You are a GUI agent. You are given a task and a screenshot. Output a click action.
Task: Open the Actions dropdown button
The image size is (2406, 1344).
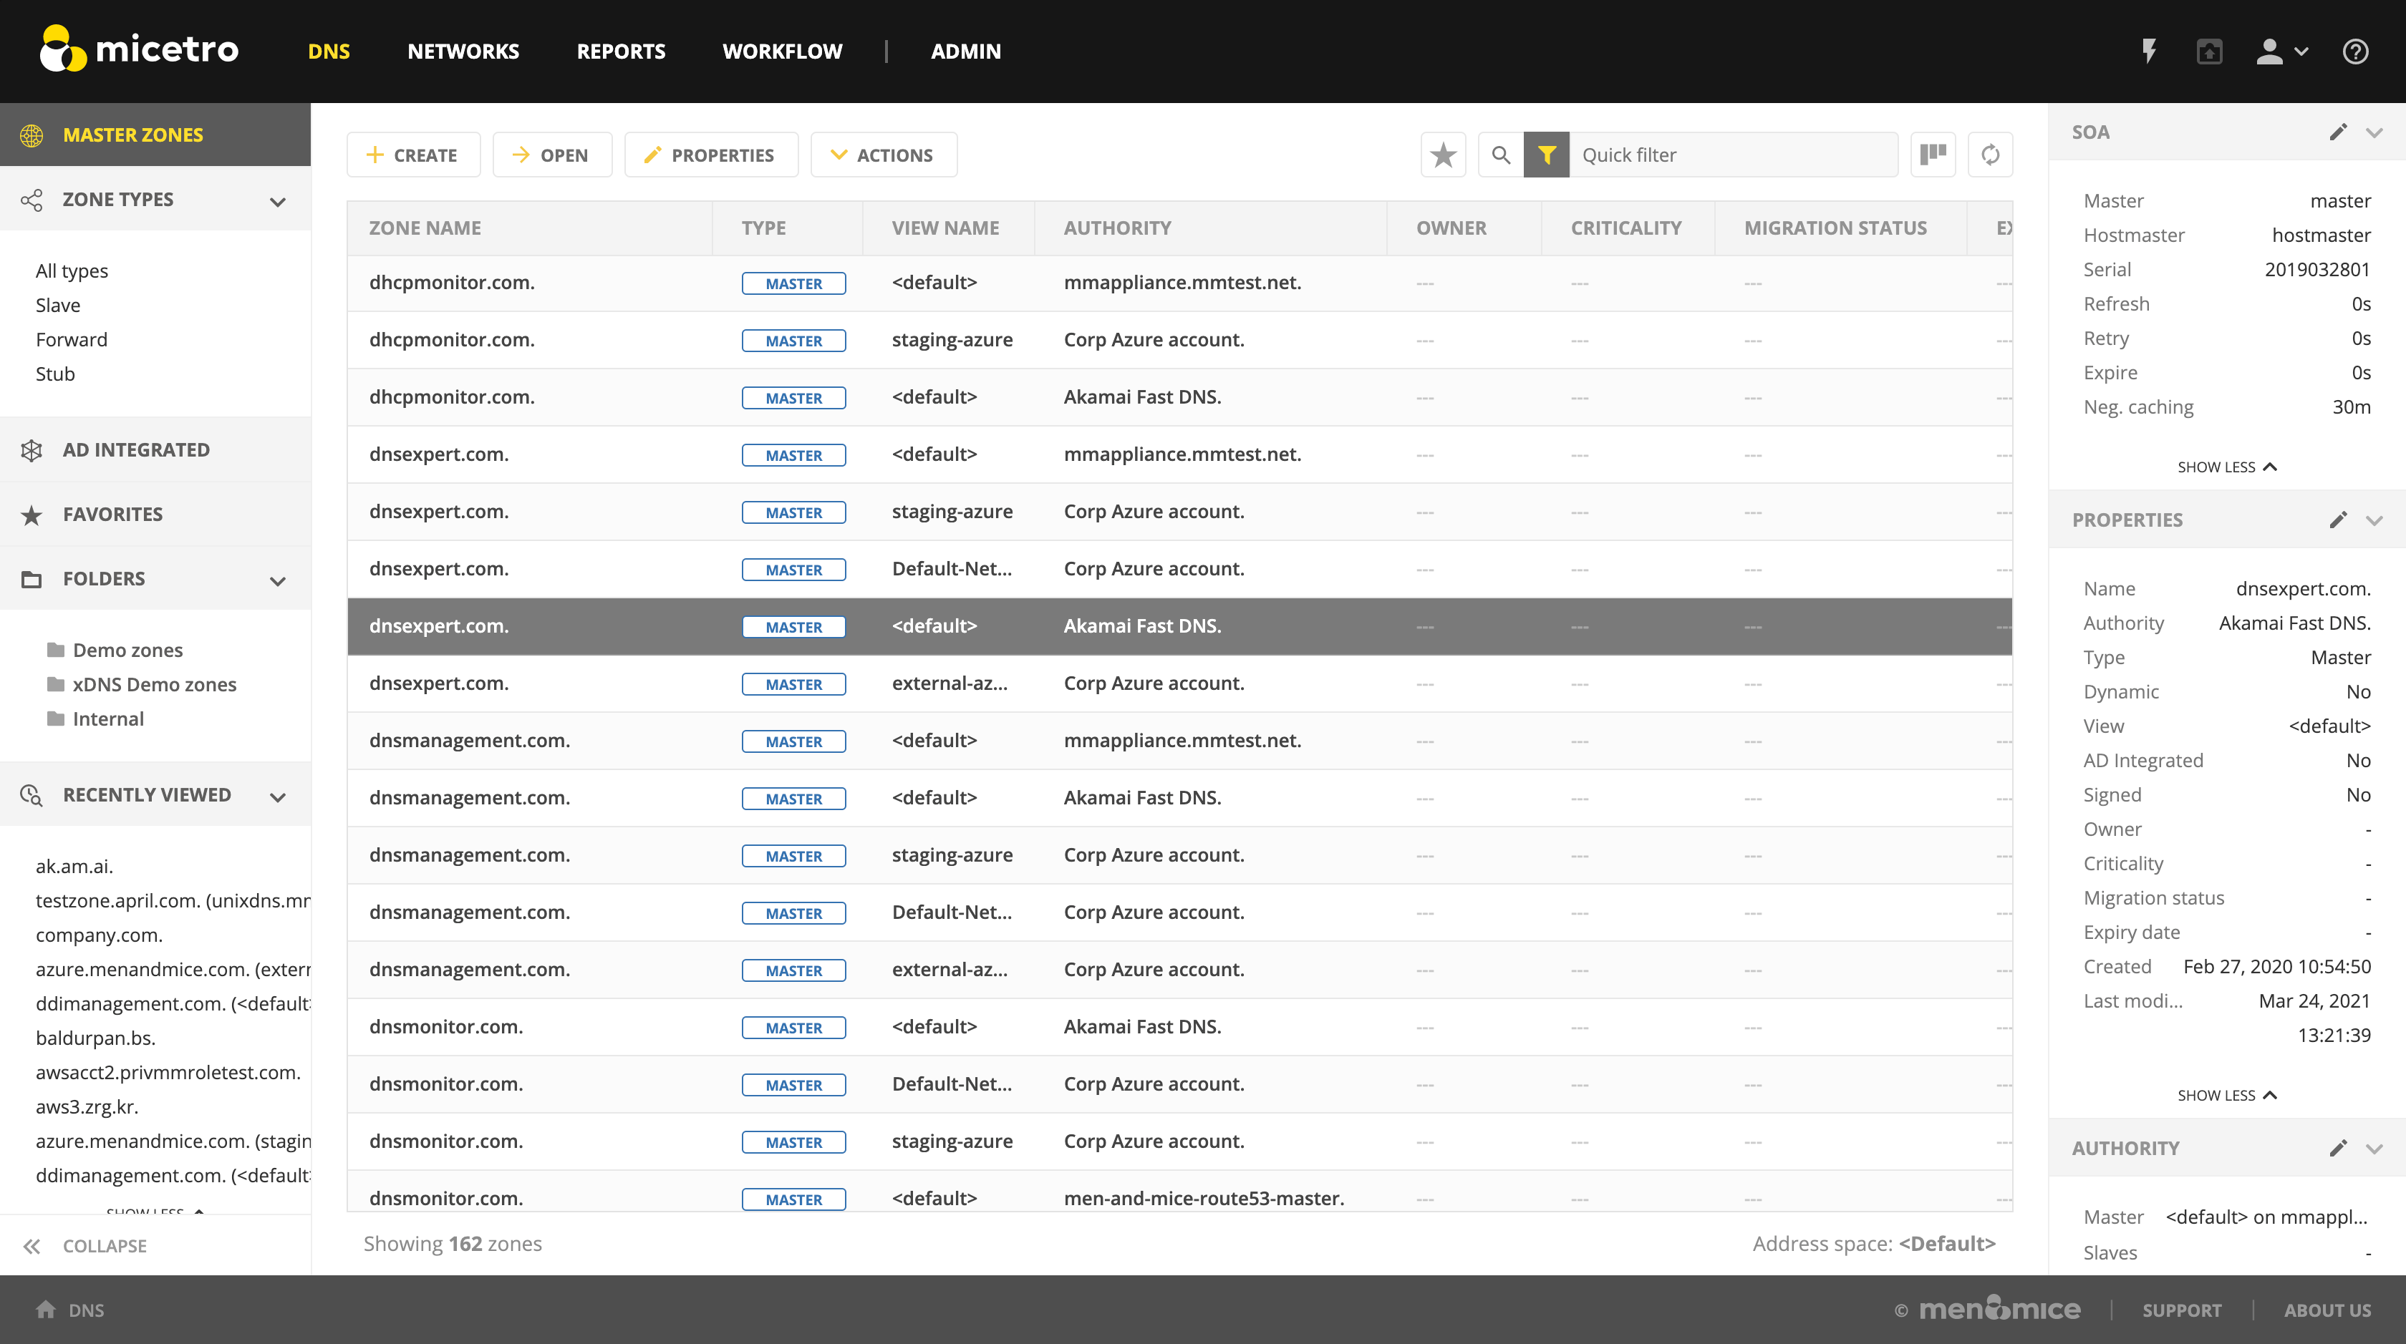(883, 155)
